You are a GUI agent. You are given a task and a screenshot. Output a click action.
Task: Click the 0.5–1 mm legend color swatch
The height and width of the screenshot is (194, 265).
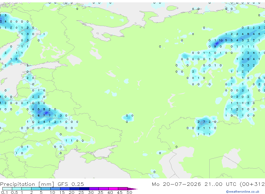[17, 189]
